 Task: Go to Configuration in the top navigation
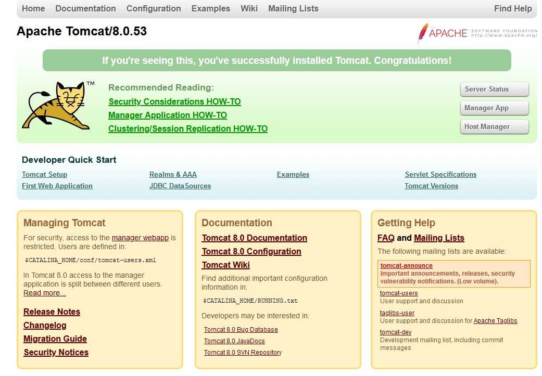(x=154, y=8)
